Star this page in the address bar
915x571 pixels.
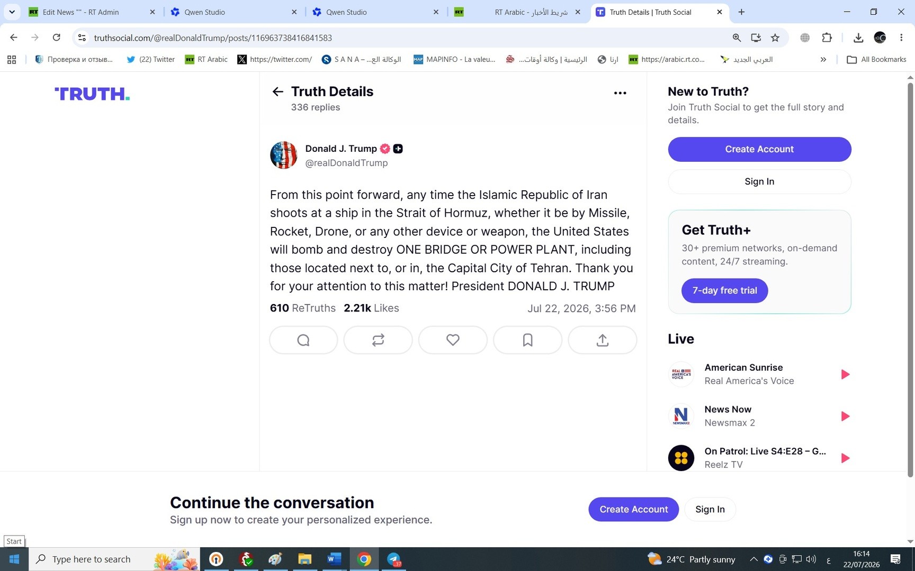pos(775,38)
